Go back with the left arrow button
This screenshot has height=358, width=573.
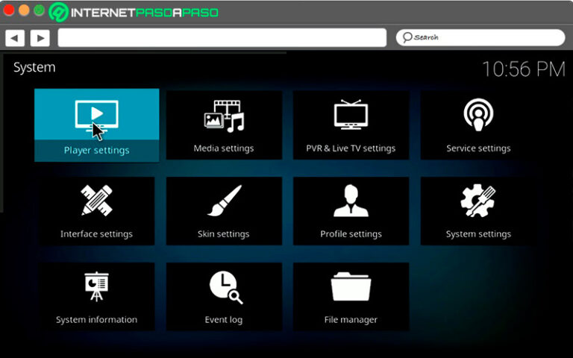pyautogui.click(x=15, y=37)
